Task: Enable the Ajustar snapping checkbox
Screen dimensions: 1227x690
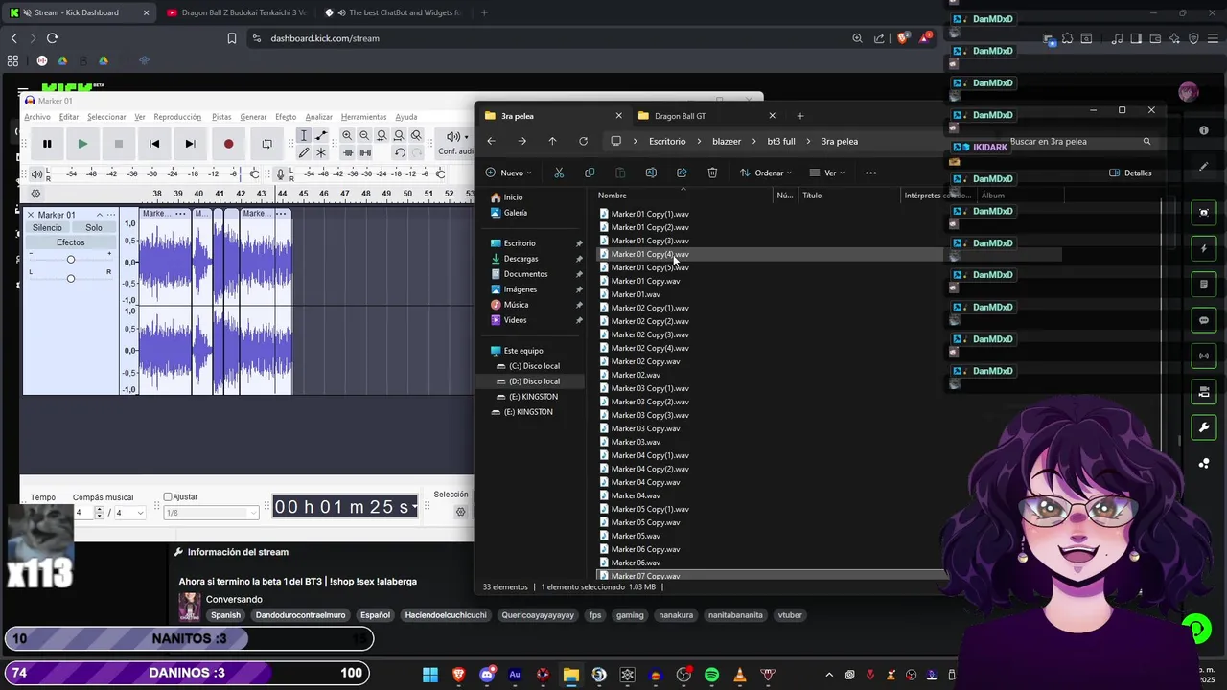Action: (x=168, y=497)
